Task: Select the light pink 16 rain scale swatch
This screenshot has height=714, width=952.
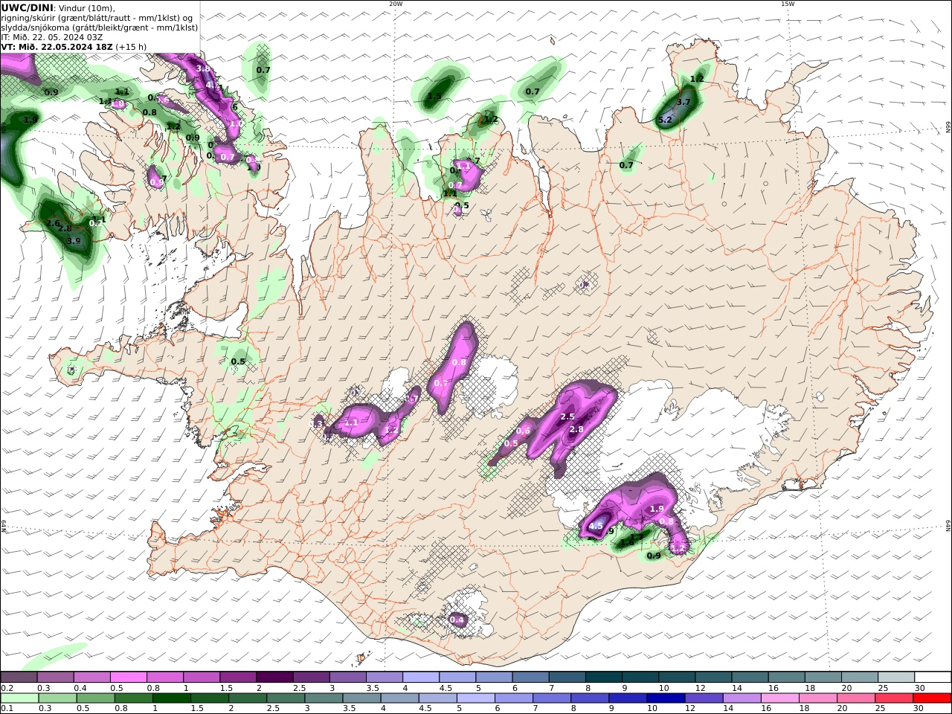Action: click(780, 698)
